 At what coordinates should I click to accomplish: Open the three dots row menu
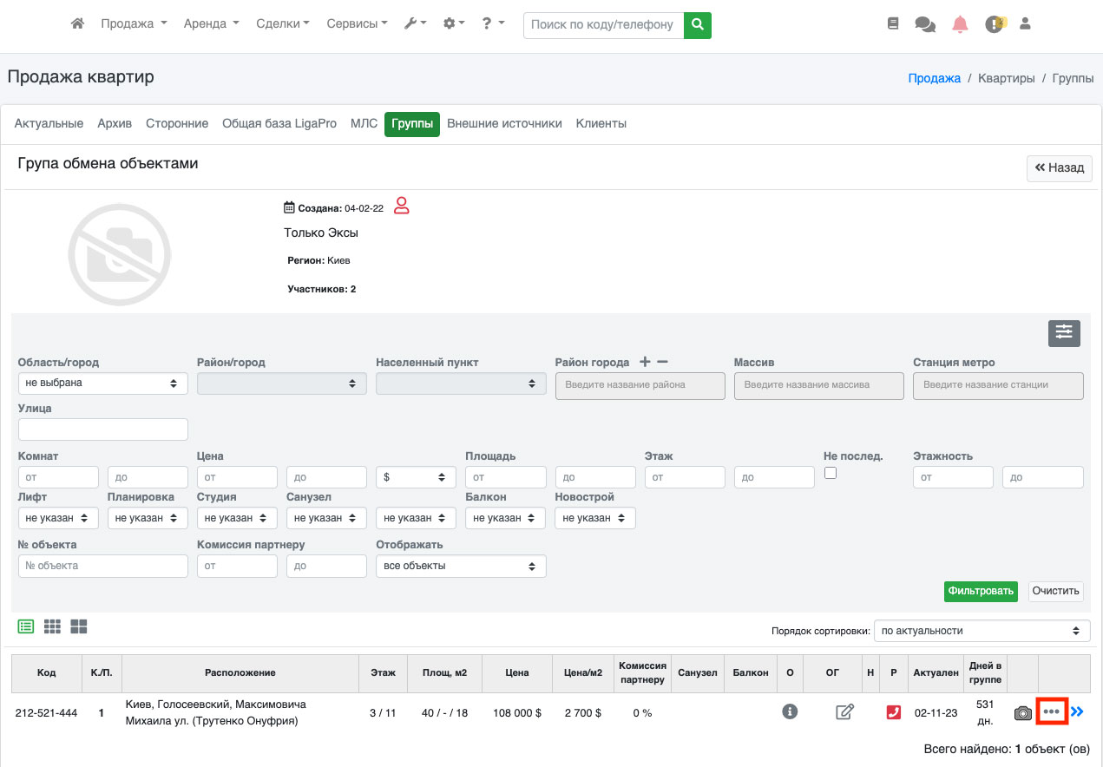coord(1052,712)
